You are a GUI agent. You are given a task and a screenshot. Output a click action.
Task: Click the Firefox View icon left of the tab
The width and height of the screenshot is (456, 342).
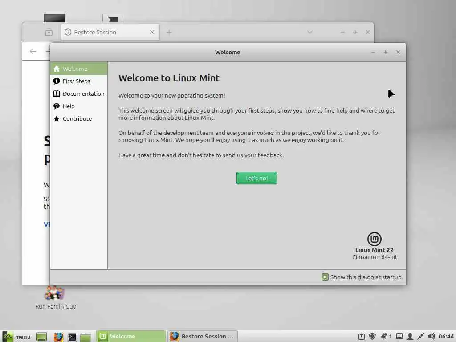tap(49, 32)
